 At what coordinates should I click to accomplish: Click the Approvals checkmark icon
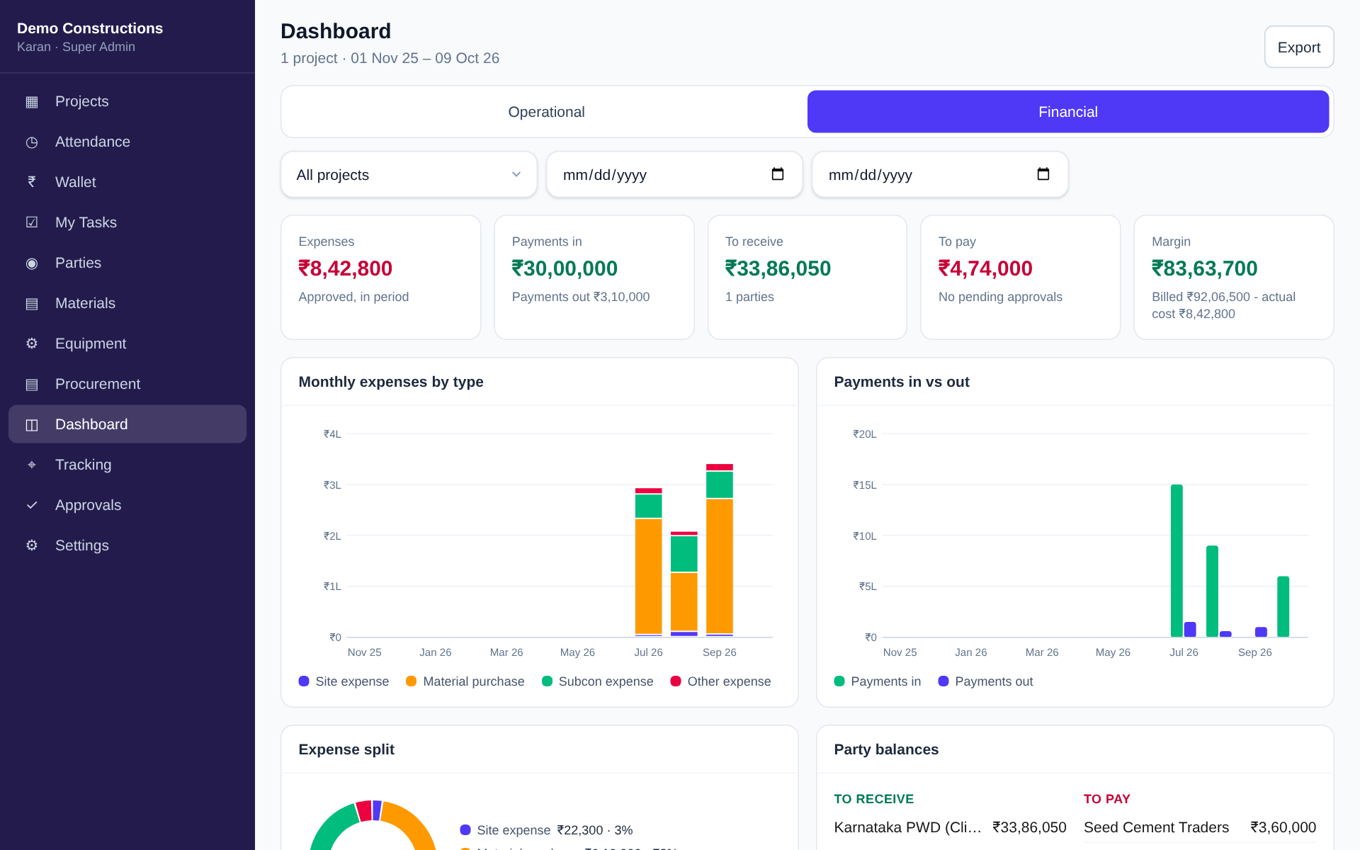(x=32, y=505)
